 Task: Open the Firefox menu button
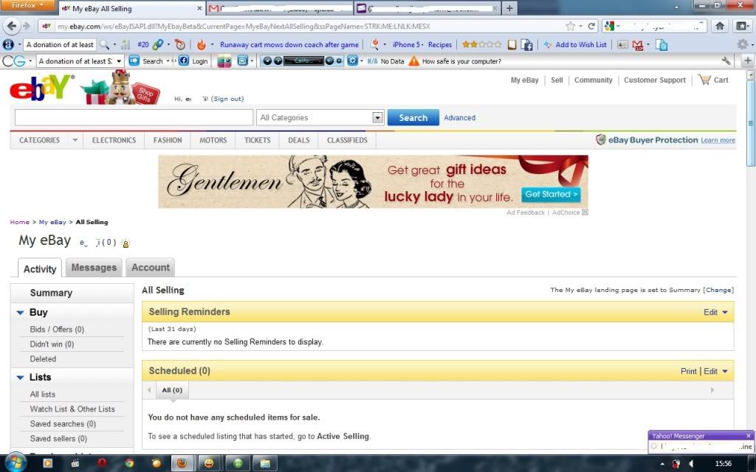[29, 5]
